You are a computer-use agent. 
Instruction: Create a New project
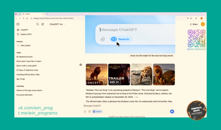[x=24, y=45]
